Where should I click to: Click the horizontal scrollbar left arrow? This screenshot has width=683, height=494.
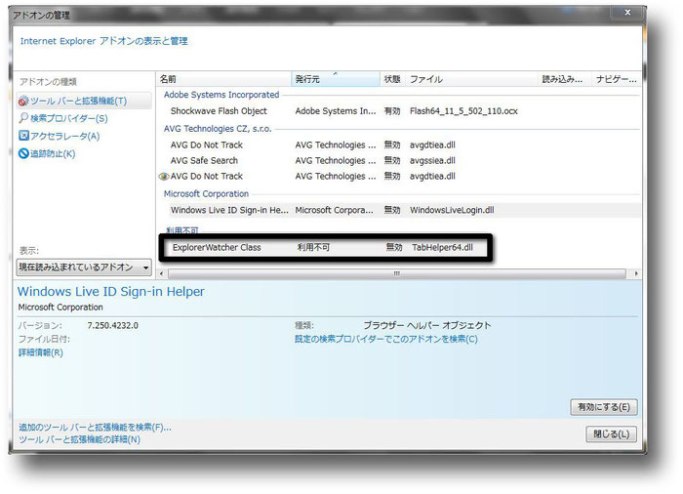162,273
